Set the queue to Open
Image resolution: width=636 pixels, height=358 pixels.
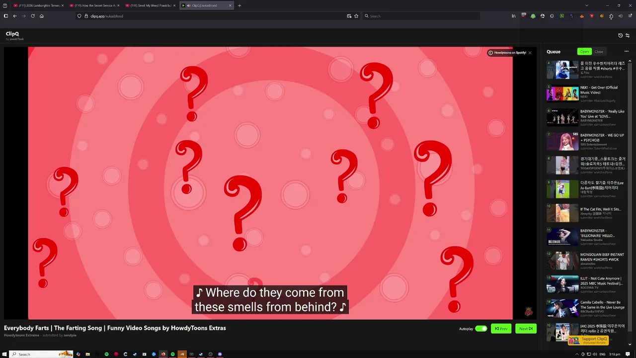(x=584, y=52)
